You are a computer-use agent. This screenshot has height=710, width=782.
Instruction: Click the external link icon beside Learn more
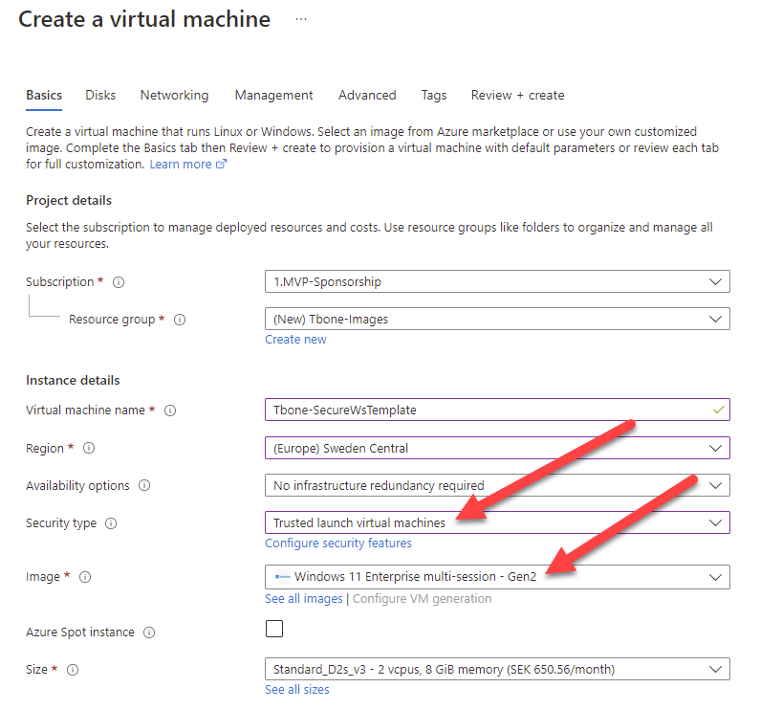pyautogui.click(x=219, y=164)
